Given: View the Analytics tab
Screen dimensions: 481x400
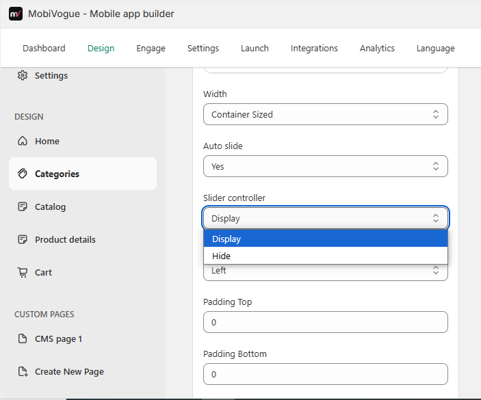Looking at the screenshot, I should click(x=377, y=48).
